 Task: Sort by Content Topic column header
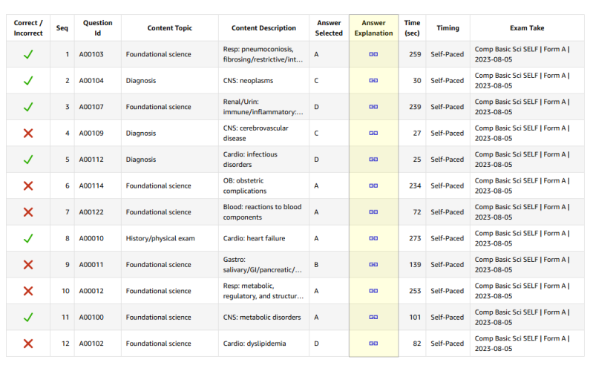(169, 28)
